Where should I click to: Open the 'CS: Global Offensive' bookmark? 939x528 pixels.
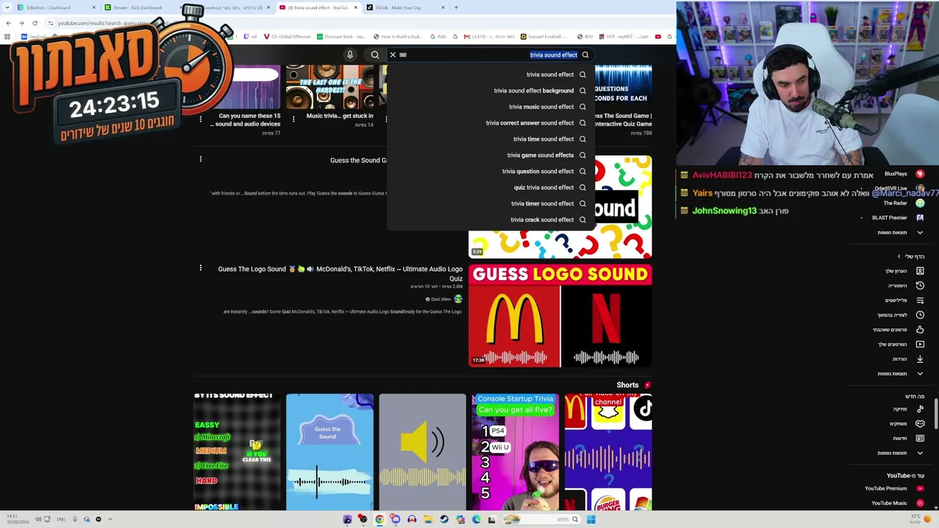pyautogui.click(x=287, y=37)
